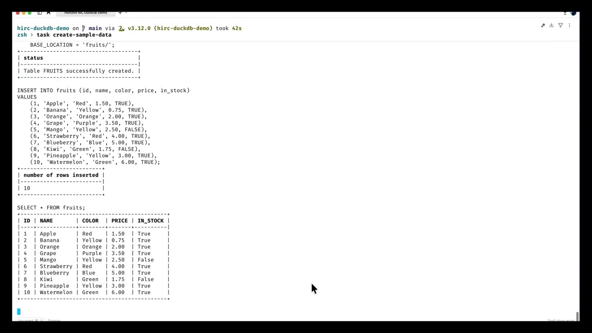This screenshot has height=333, width=592.
Task: Click the price '6.00' cell
Action: point(118,292)
